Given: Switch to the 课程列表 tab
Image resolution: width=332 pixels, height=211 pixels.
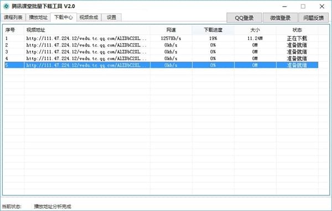Looking at the screenshot, I should coord(13,17).
